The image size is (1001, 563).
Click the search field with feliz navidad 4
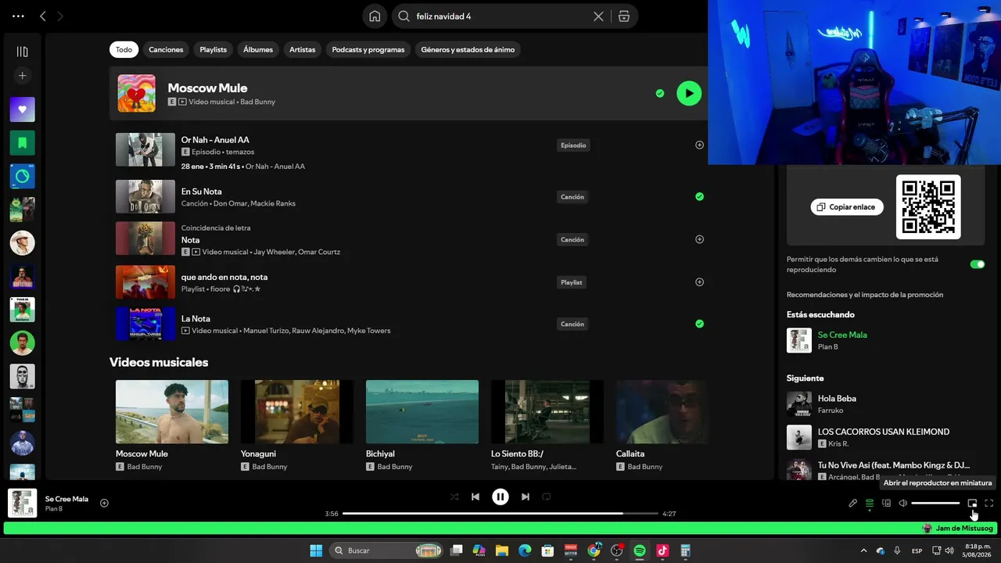pyautogui.click(x=500, y=16)
